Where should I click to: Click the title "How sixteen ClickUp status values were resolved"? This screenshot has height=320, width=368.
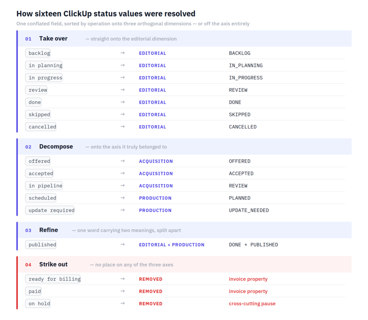tap(106, 14)
